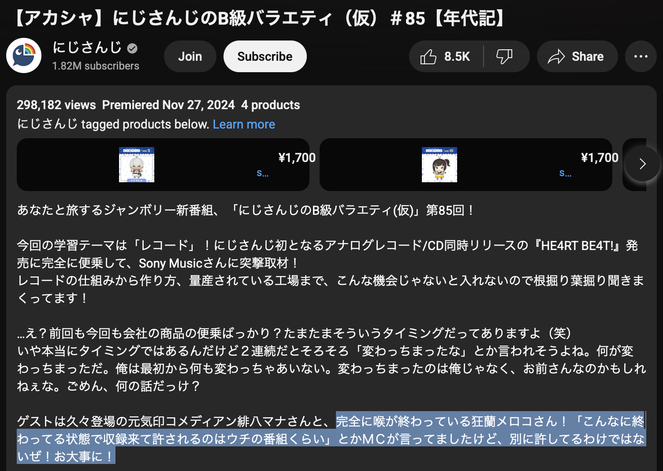Open the vol.10 product thumbnail
This screenshot has height=471, width=663.
click(440, 165)
